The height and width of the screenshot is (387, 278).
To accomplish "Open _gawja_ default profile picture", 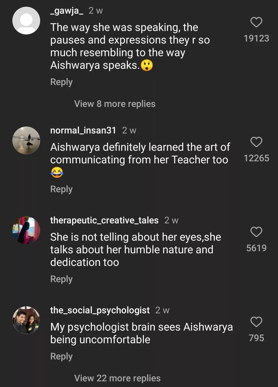I will [x=26, y=21].
